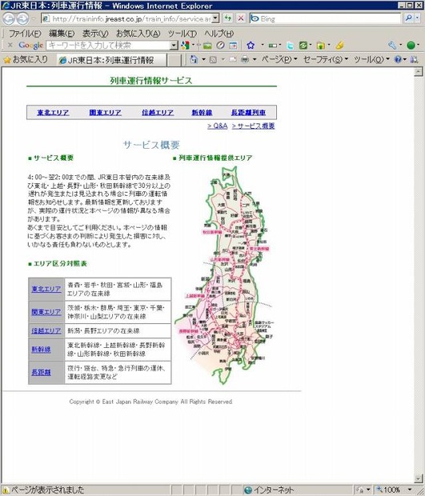Open a new tab with blank tab button

click(174, 60)
